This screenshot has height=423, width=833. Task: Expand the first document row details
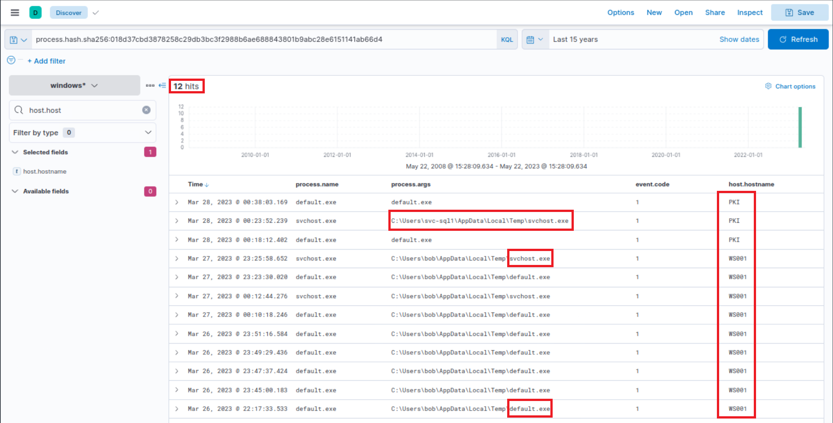point(176,202)
